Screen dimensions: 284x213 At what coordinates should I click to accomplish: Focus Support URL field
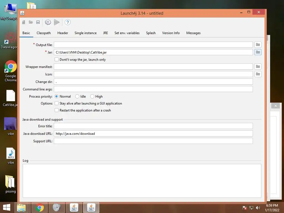[x=153, y=141]
